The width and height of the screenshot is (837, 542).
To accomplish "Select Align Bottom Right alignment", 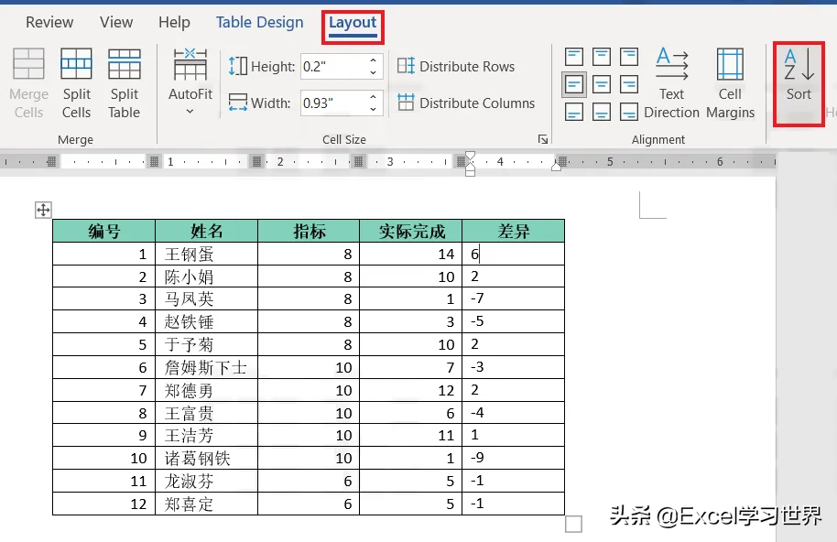I will pyautogui.click(x=629, y=112).
